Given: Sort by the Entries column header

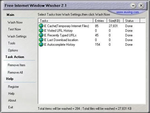Looking at the screenshot, I should (x=100, y=21).
